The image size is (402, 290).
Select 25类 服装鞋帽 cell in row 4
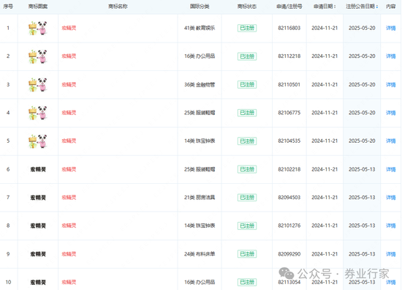[x=200, y=113]
